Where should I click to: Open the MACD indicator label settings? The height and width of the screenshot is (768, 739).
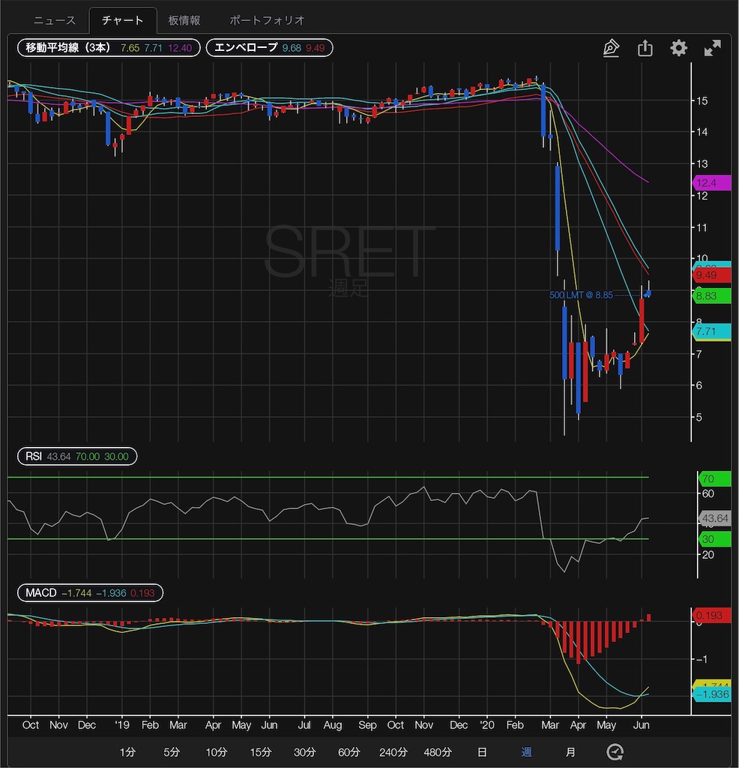pyautogui.click(x=90, y=592)
